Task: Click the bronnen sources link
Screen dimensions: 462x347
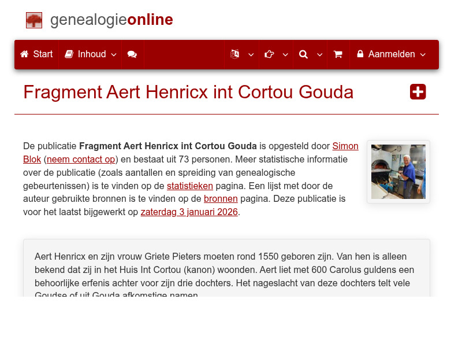Action: [x=220, y=198]
